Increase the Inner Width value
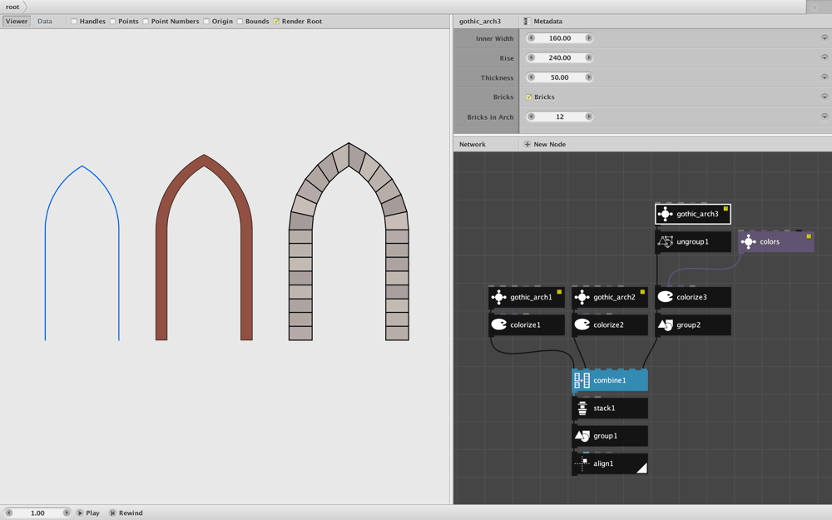 point(588,38)
